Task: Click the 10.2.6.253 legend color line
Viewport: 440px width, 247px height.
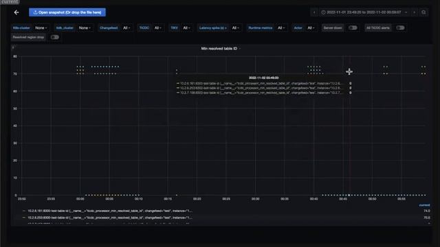Action: 24,217
